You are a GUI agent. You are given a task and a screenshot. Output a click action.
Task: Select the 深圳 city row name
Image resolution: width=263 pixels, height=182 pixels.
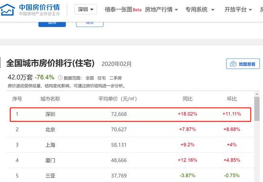[x=50, y=115]
